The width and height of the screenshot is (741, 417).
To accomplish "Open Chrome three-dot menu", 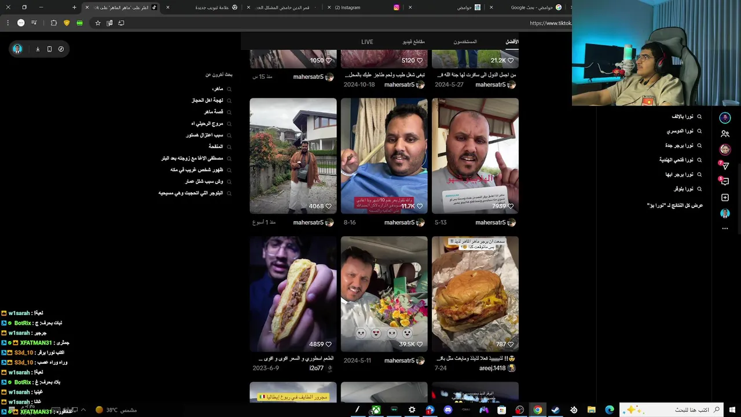I will tap(8, 23).
